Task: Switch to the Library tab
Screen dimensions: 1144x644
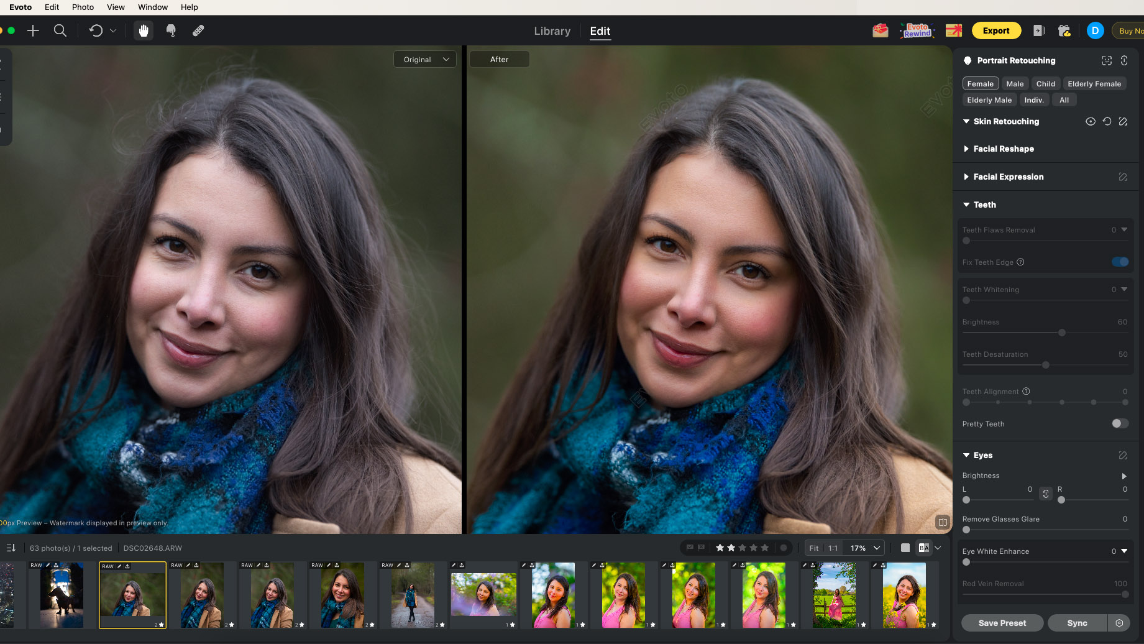Action: point(552,30)
